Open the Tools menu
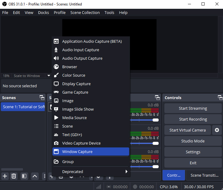The image size is (223, 190). pos(109,12)
